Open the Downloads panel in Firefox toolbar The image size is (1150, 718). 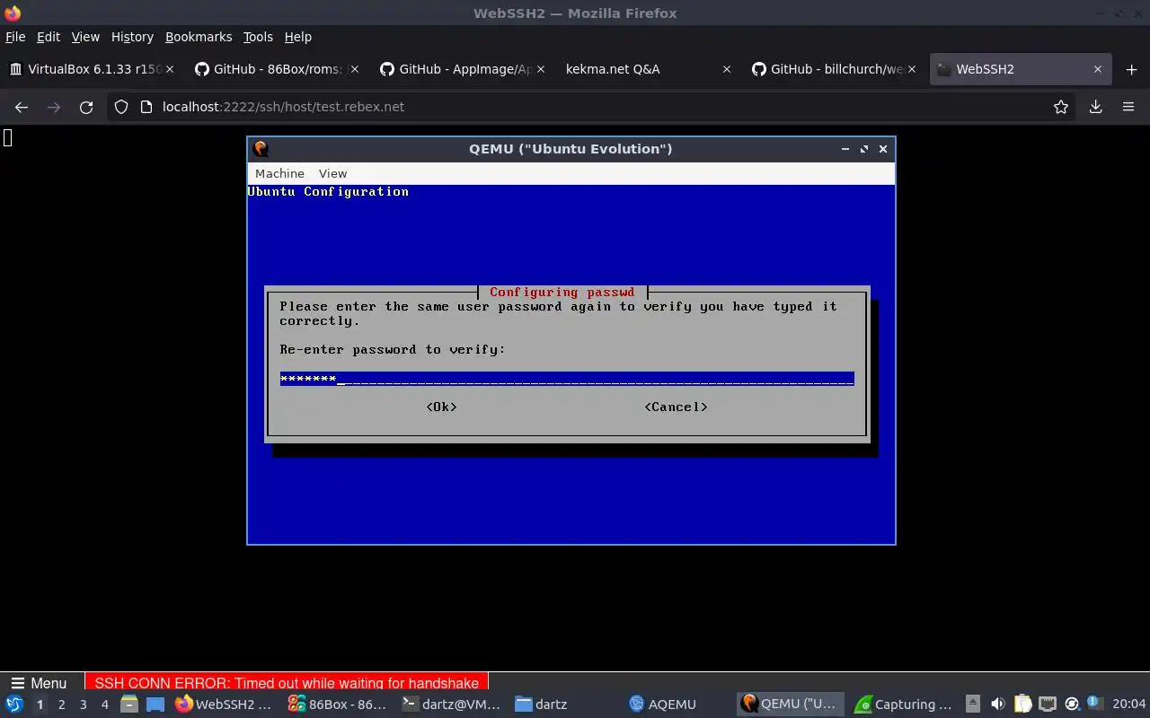coord(1095,107)
